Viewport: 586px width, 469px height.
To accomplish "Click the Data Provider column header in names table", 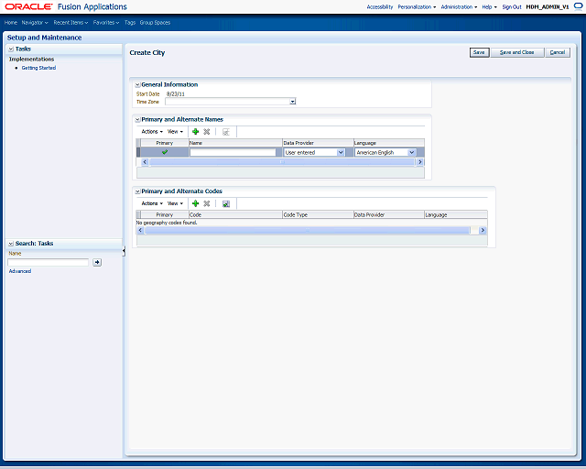I will click(x=318, y=143).
